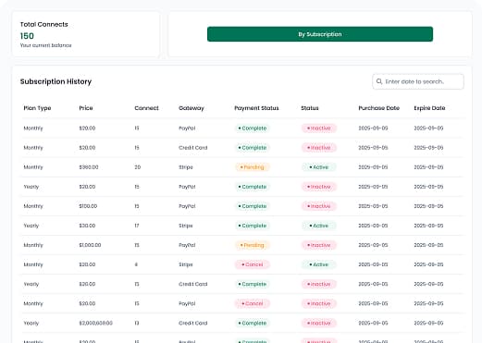Click the Connect column header
The image size is (482, 343).
point(146,108)
